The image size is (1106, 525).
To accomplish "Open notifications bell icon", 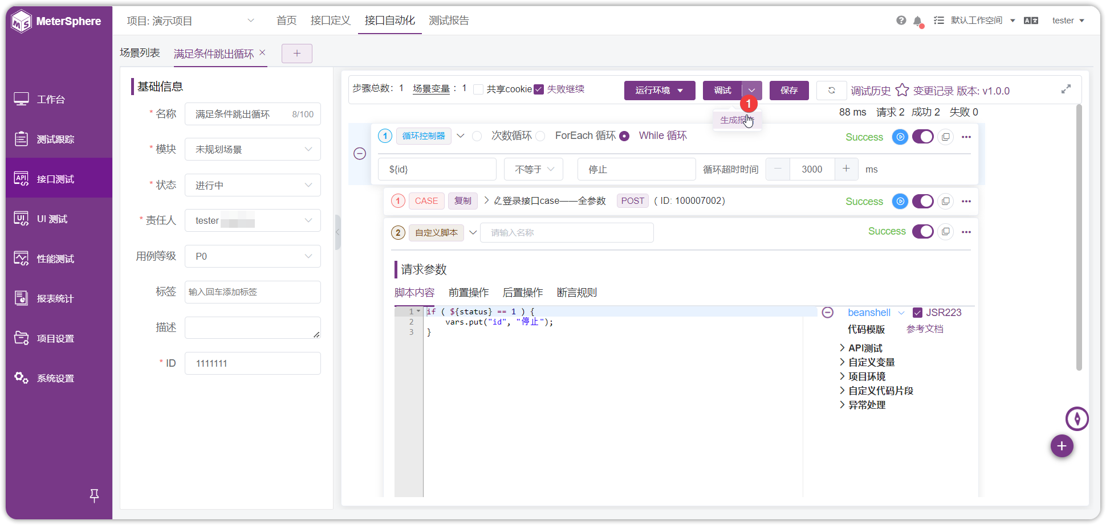I will (917, 21).
